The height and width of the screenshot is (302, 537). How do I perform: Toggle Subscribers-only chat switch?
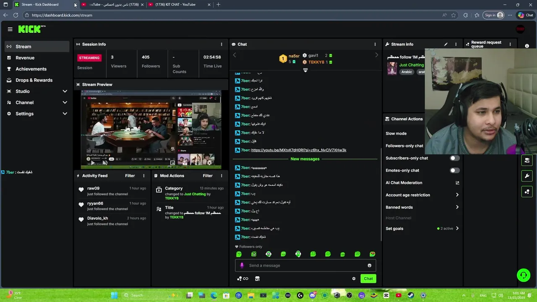[455, 158]
